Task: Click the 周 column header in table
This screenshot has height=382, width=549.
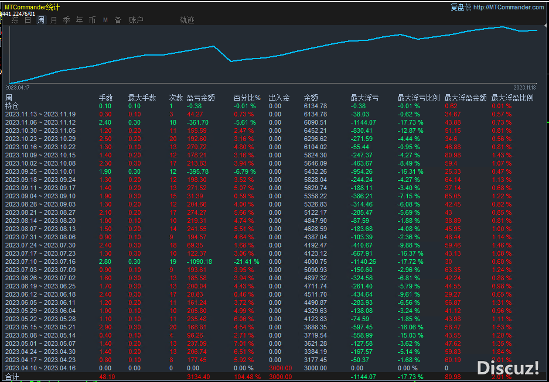Action: click(9, 98)
